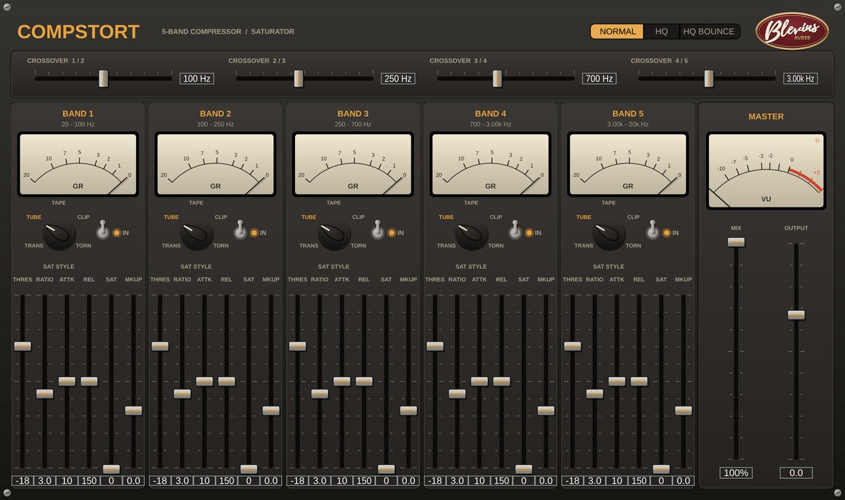845x500 pixels.
Task: Click the Master output value field 0.0
Action: 796,473
